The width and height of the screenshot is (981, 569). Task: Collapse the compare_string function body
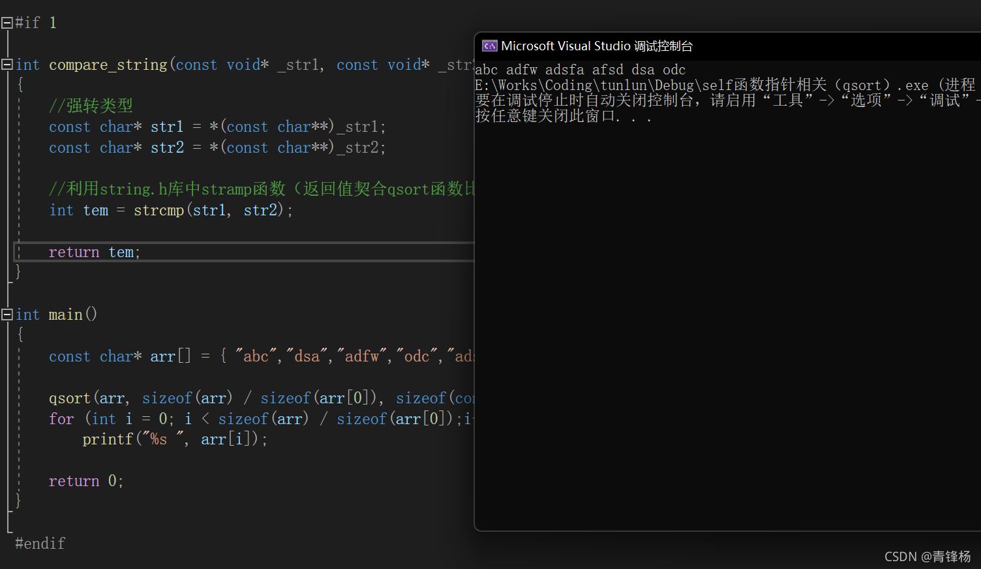pos(7,65)
